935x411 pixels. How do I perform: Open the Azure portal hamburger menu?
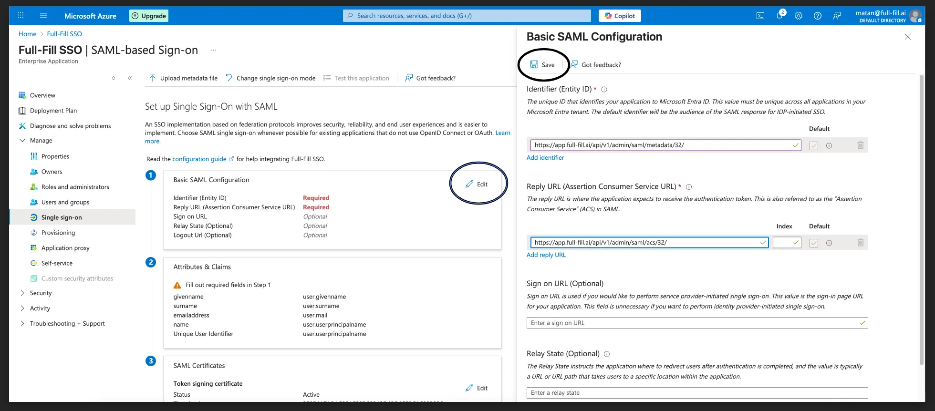pyautogui.click(x=43, y=16)
